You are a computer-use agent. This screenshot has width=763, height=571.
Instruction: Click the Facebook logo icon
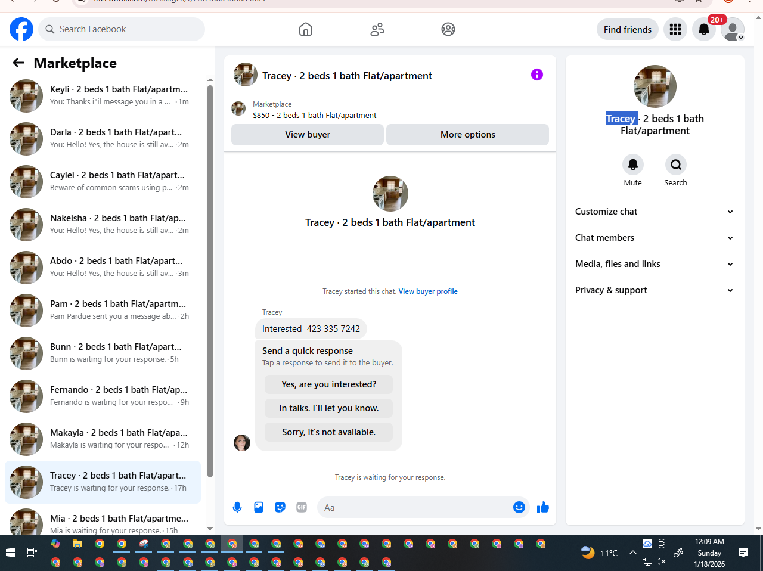click(x=21, y=29)
